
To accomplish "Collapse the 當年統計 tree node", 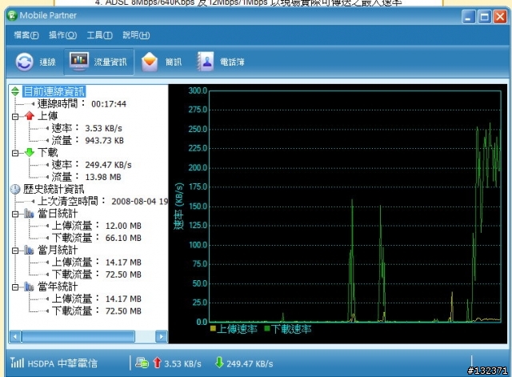I will [15, 287].
